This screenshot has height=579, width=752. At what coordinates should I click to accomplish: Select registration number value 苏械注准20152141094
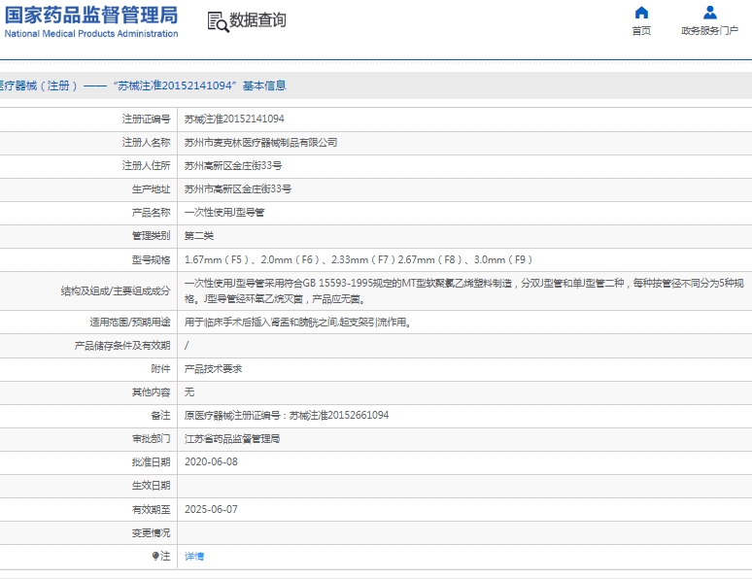[234, 119]
